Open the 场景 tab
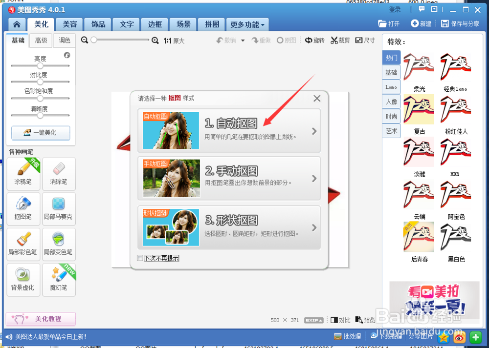This screenshot has width=489, height=348. point(183,24)
